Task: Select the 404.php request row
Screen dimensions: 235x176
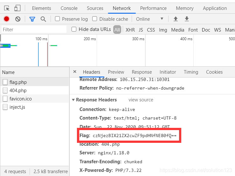Action: point(35,91)
